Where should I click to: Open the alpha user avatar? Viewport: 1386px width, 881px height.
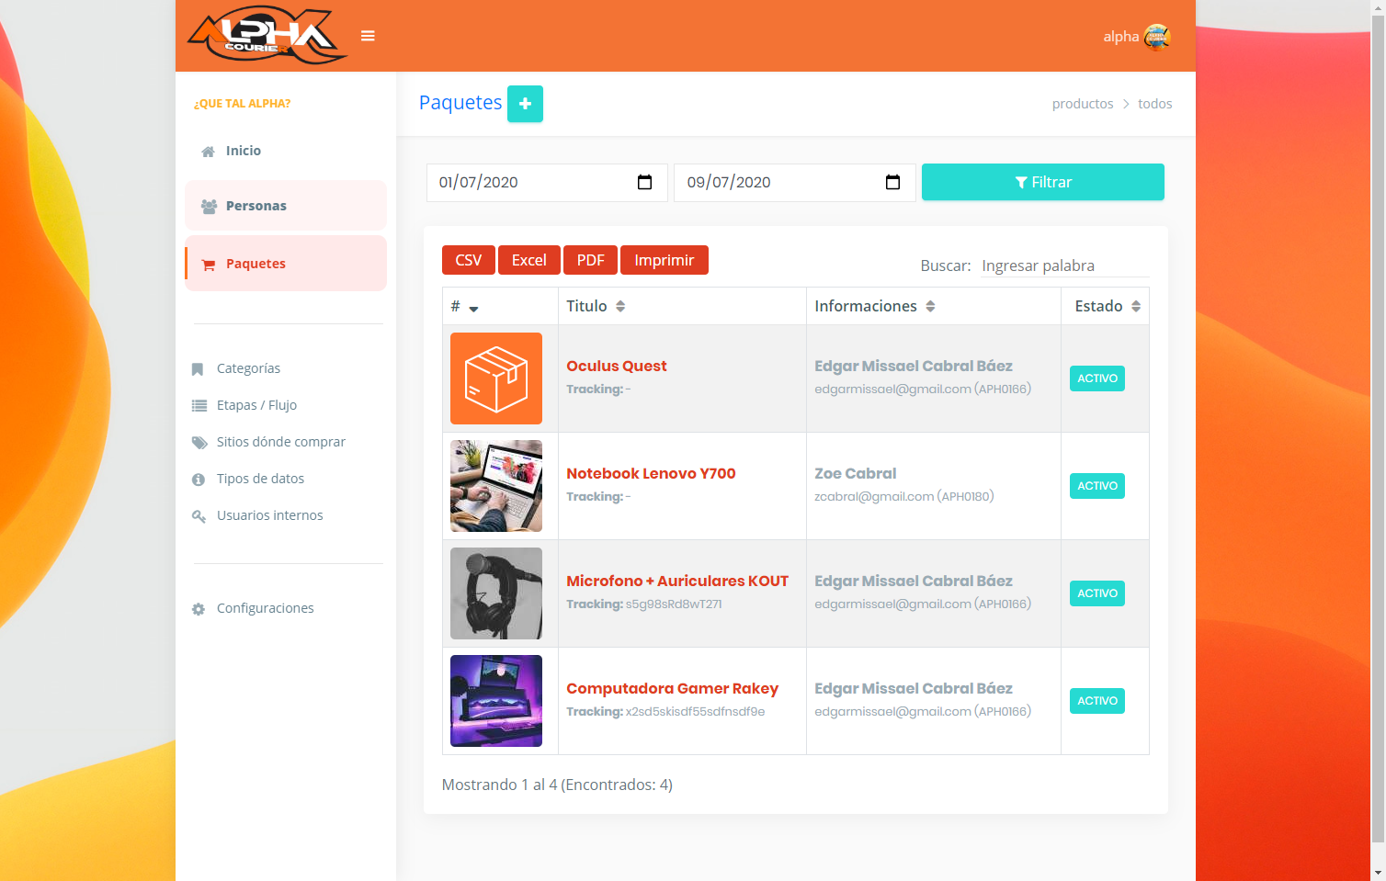pos(1157,37)
